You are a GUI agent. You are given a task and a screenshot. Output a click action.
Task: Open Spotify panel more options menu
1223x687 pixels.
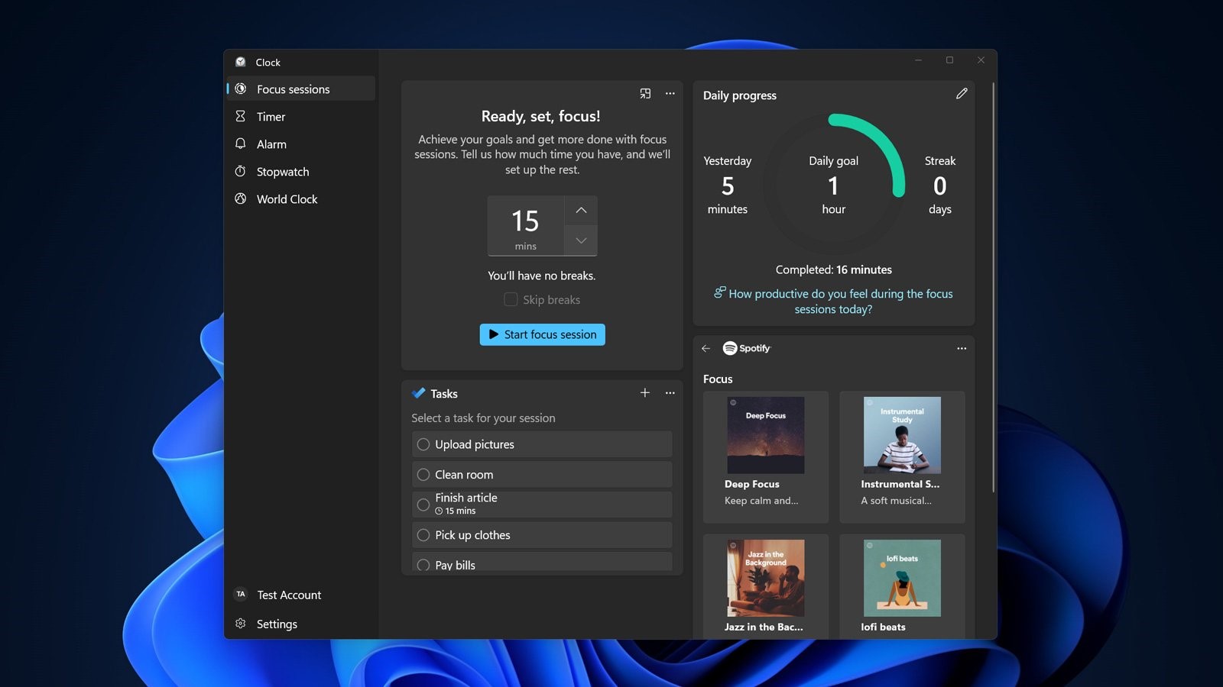pyautogui.click(x=962, y=349)
